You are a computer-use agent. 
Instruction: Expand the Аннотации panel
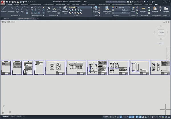pyautogui.click(x=54, y=16)
